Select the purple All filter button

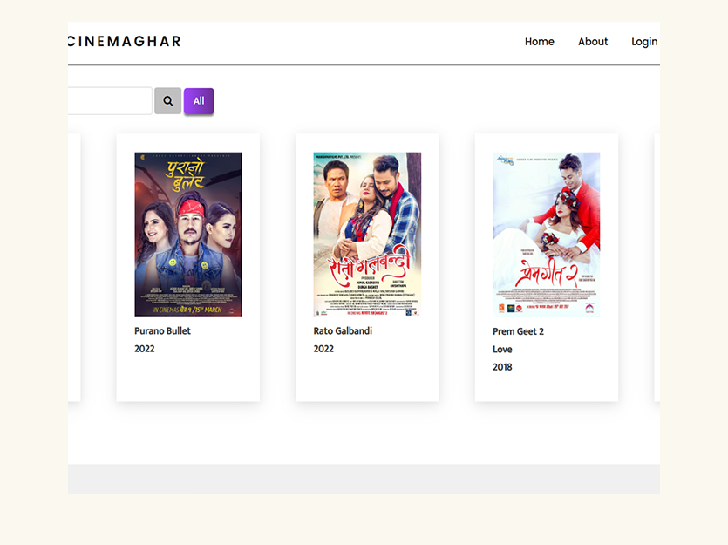click(x=199, y=101)
